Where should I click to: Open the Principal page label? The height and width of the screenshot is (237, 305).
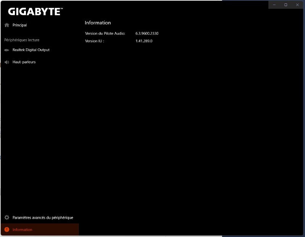(x=20, y=25)
